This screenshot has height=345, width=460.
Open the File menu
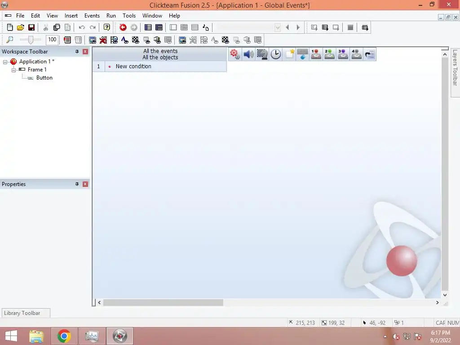(20, 16)
